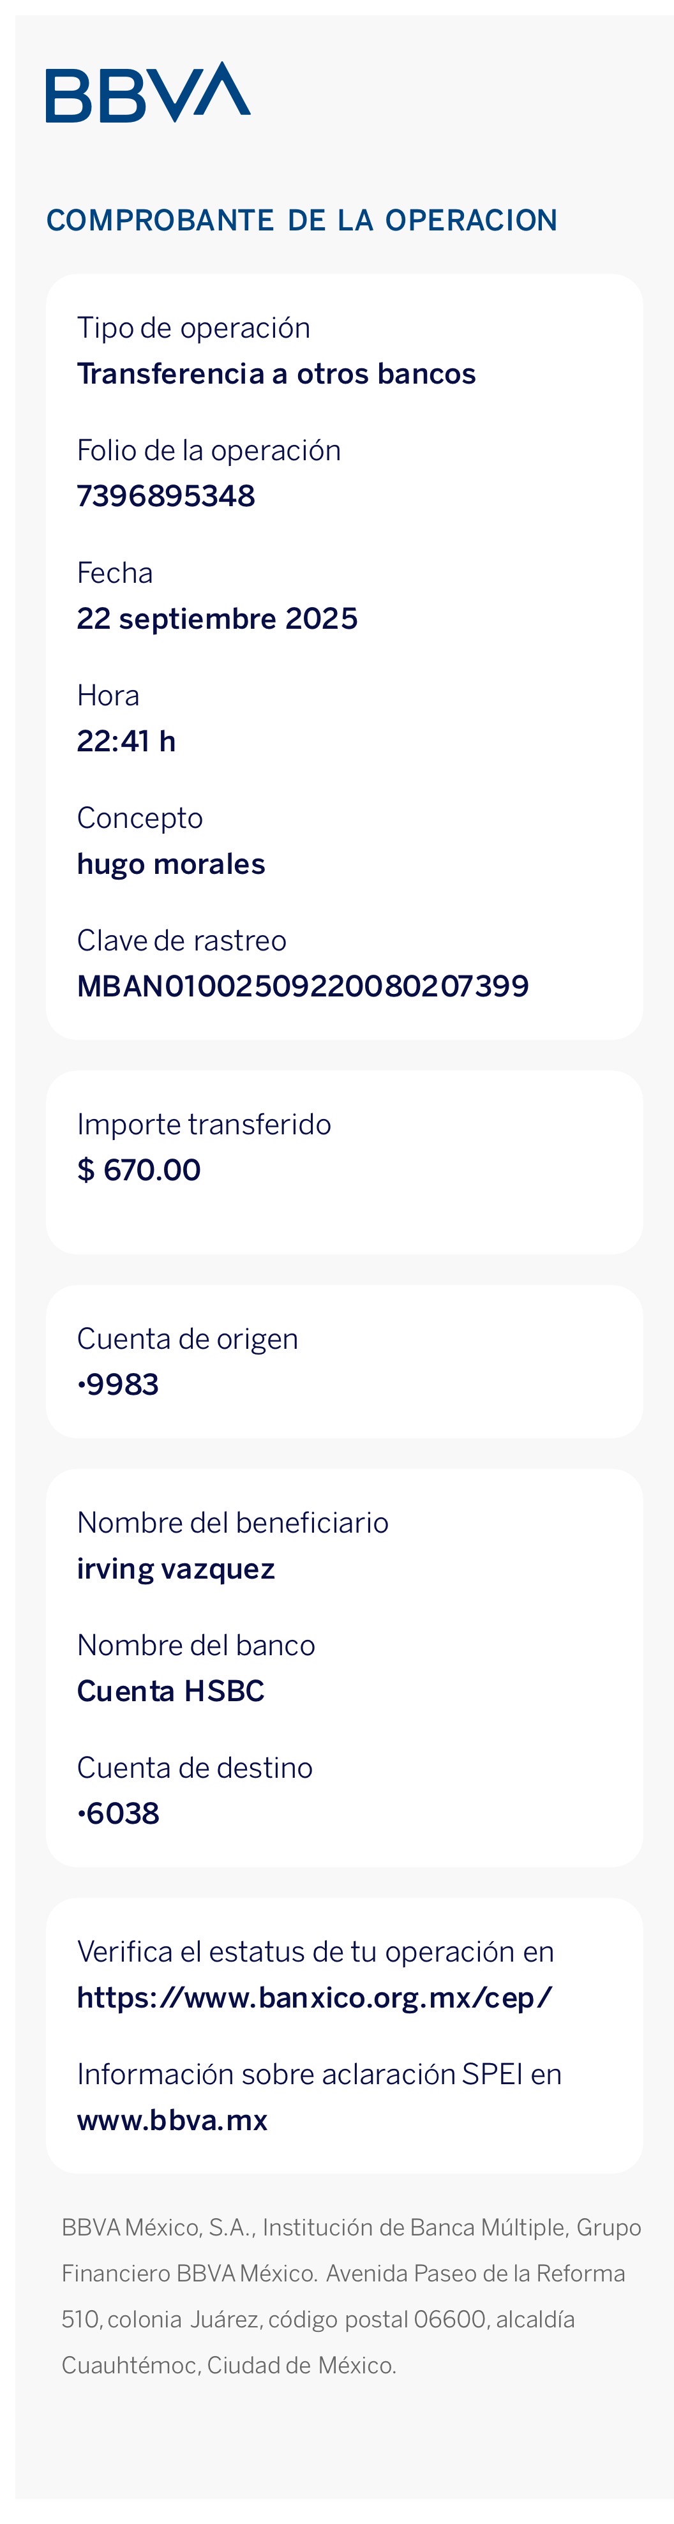Image resolution: width=674 pixels, height=2524 pixels.
Task: Click the date 22 septiembre 2025
Action: click(218, 619)
